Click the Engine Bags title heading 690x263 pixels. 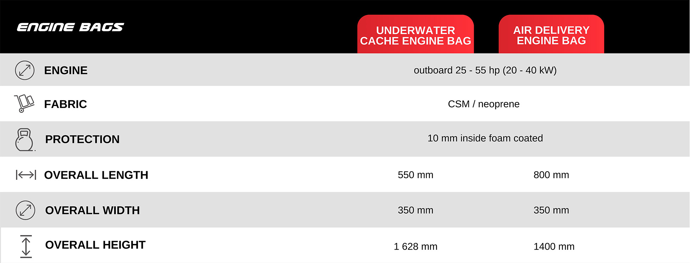pyautogui.click(x=71, y=27)
